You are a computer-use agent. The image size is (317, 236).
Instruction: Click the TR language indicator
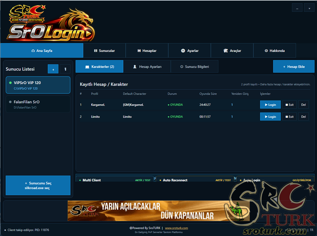click(x=311, y=230)
